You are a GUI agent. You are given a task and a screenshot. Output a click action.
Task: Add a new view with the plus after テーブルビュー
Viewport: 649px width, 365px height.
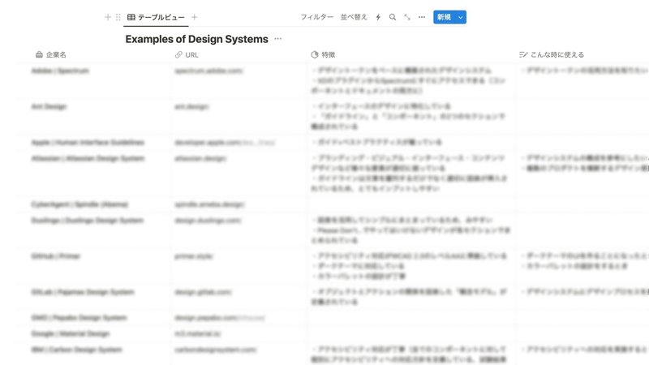194,17
